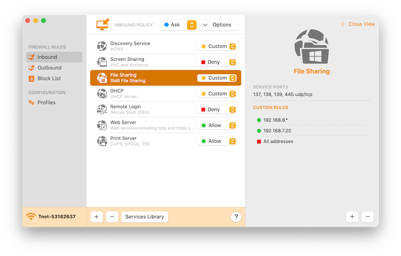Image resolution: width=401 pixels, height=256 pixels.
Task: Click the Web Server service icon
Action: point(102,125)
